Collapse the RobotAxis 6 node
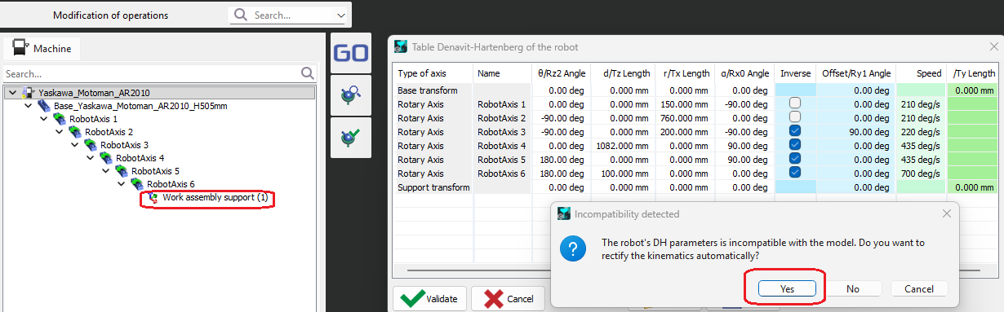This screenshot has width=1004, height=312. coord(121,184)
